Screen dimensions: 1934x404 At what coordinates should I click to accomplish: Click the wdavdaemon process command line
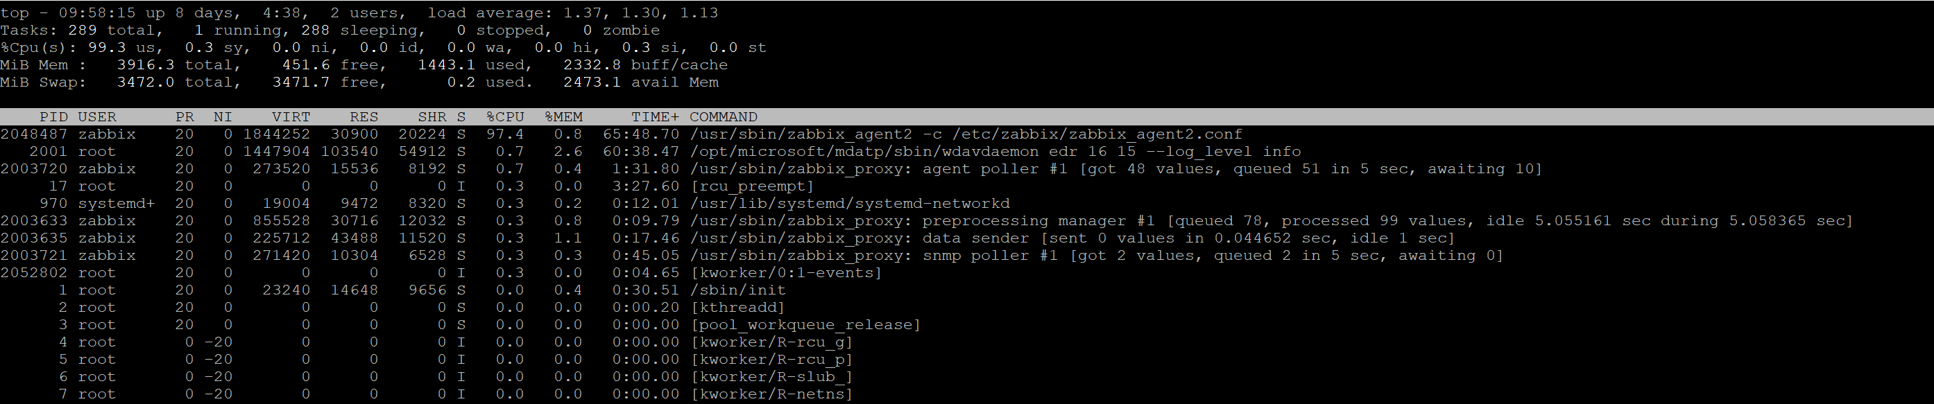[x=995, y=151]
